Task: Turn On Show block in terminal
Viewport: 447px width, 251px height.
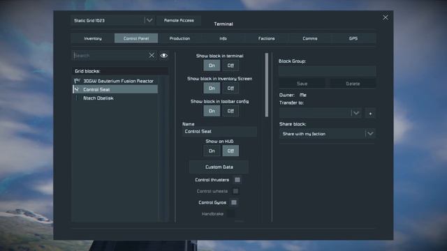Action: (212, 66)
